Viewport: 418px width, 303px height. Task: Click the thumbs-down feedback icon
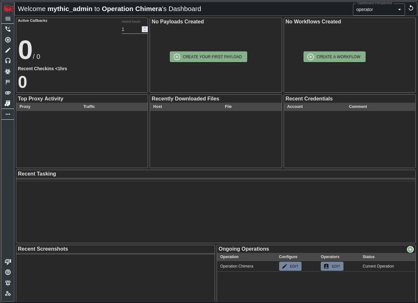(8, 262)
